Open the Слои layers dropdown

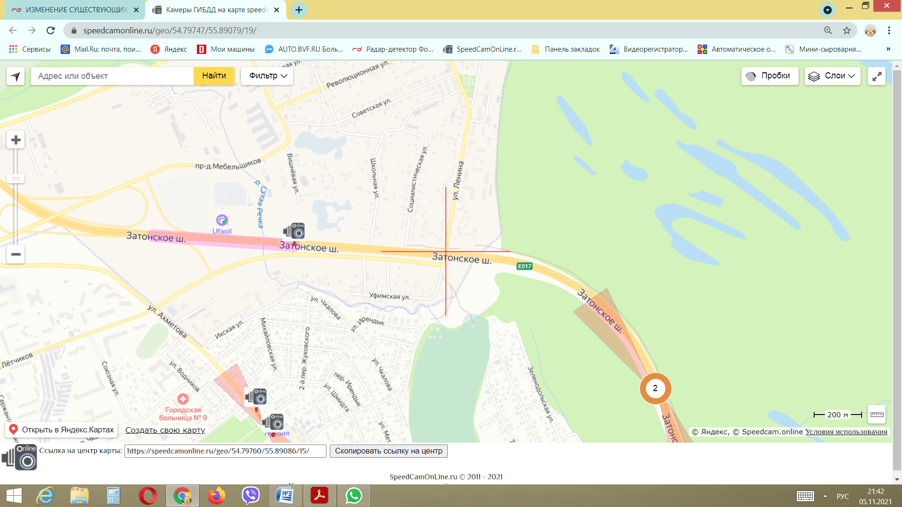(x=832, y=76)
